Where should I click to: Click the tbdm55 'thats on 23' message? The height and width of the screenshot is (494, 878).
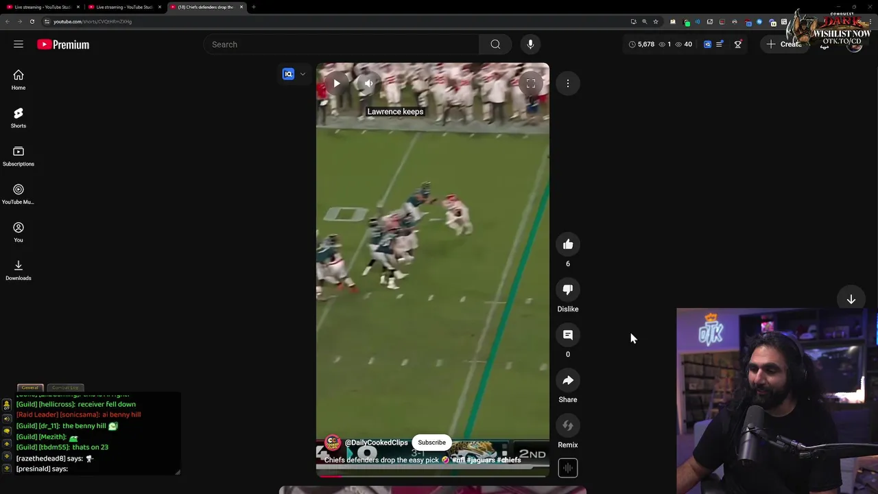pos(62,447)
